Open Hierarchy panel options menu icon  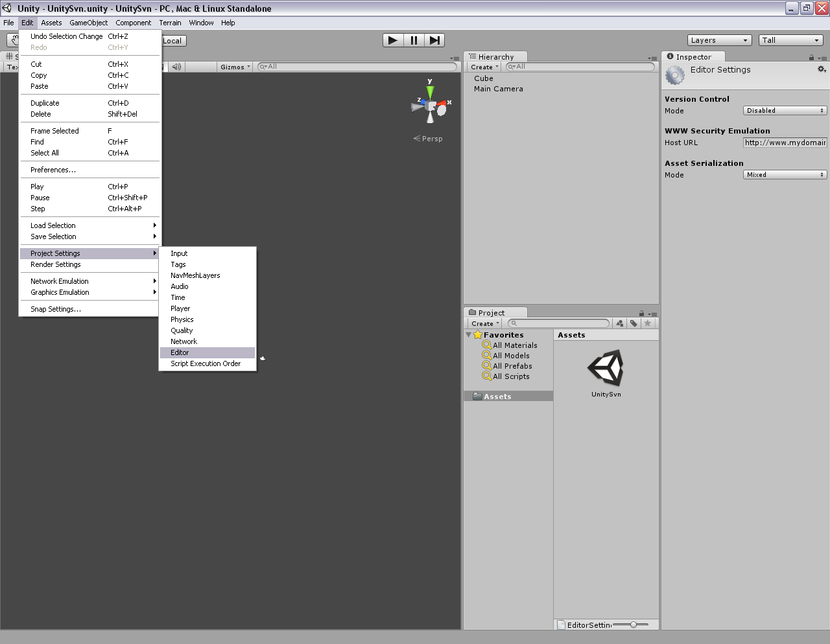652,58
